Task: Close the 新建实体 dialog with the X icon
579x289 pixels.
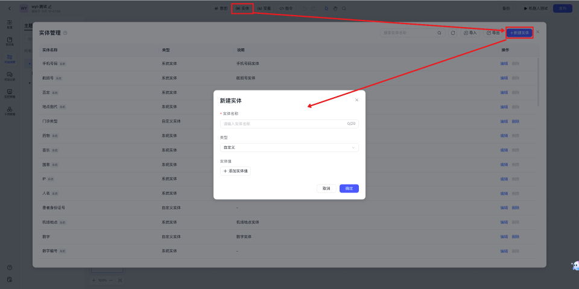Action: pyautogui.click(x=356, y=100)
